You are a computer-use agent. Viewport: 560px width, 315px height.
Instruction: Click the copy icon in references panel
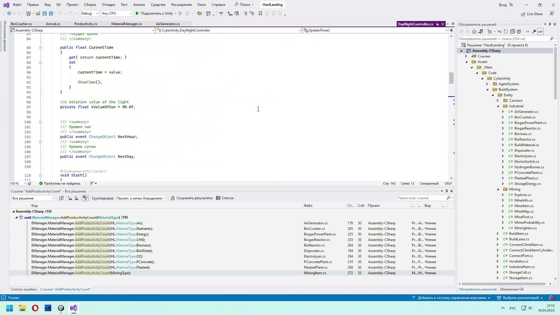[61, 198]
